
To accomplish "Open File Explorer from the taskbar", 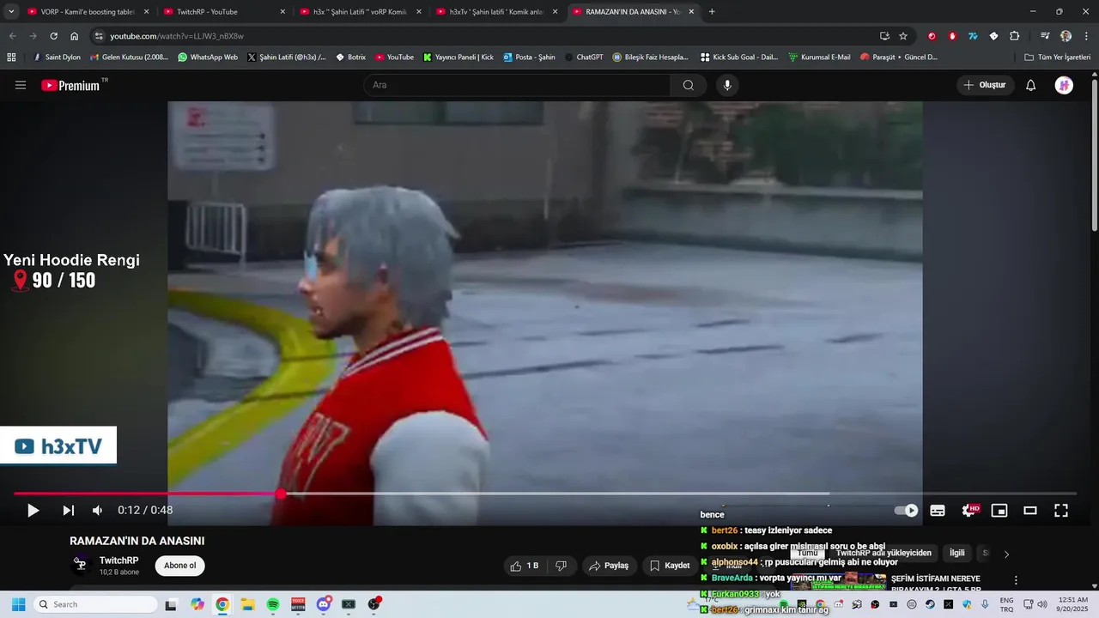I will 247,604.
